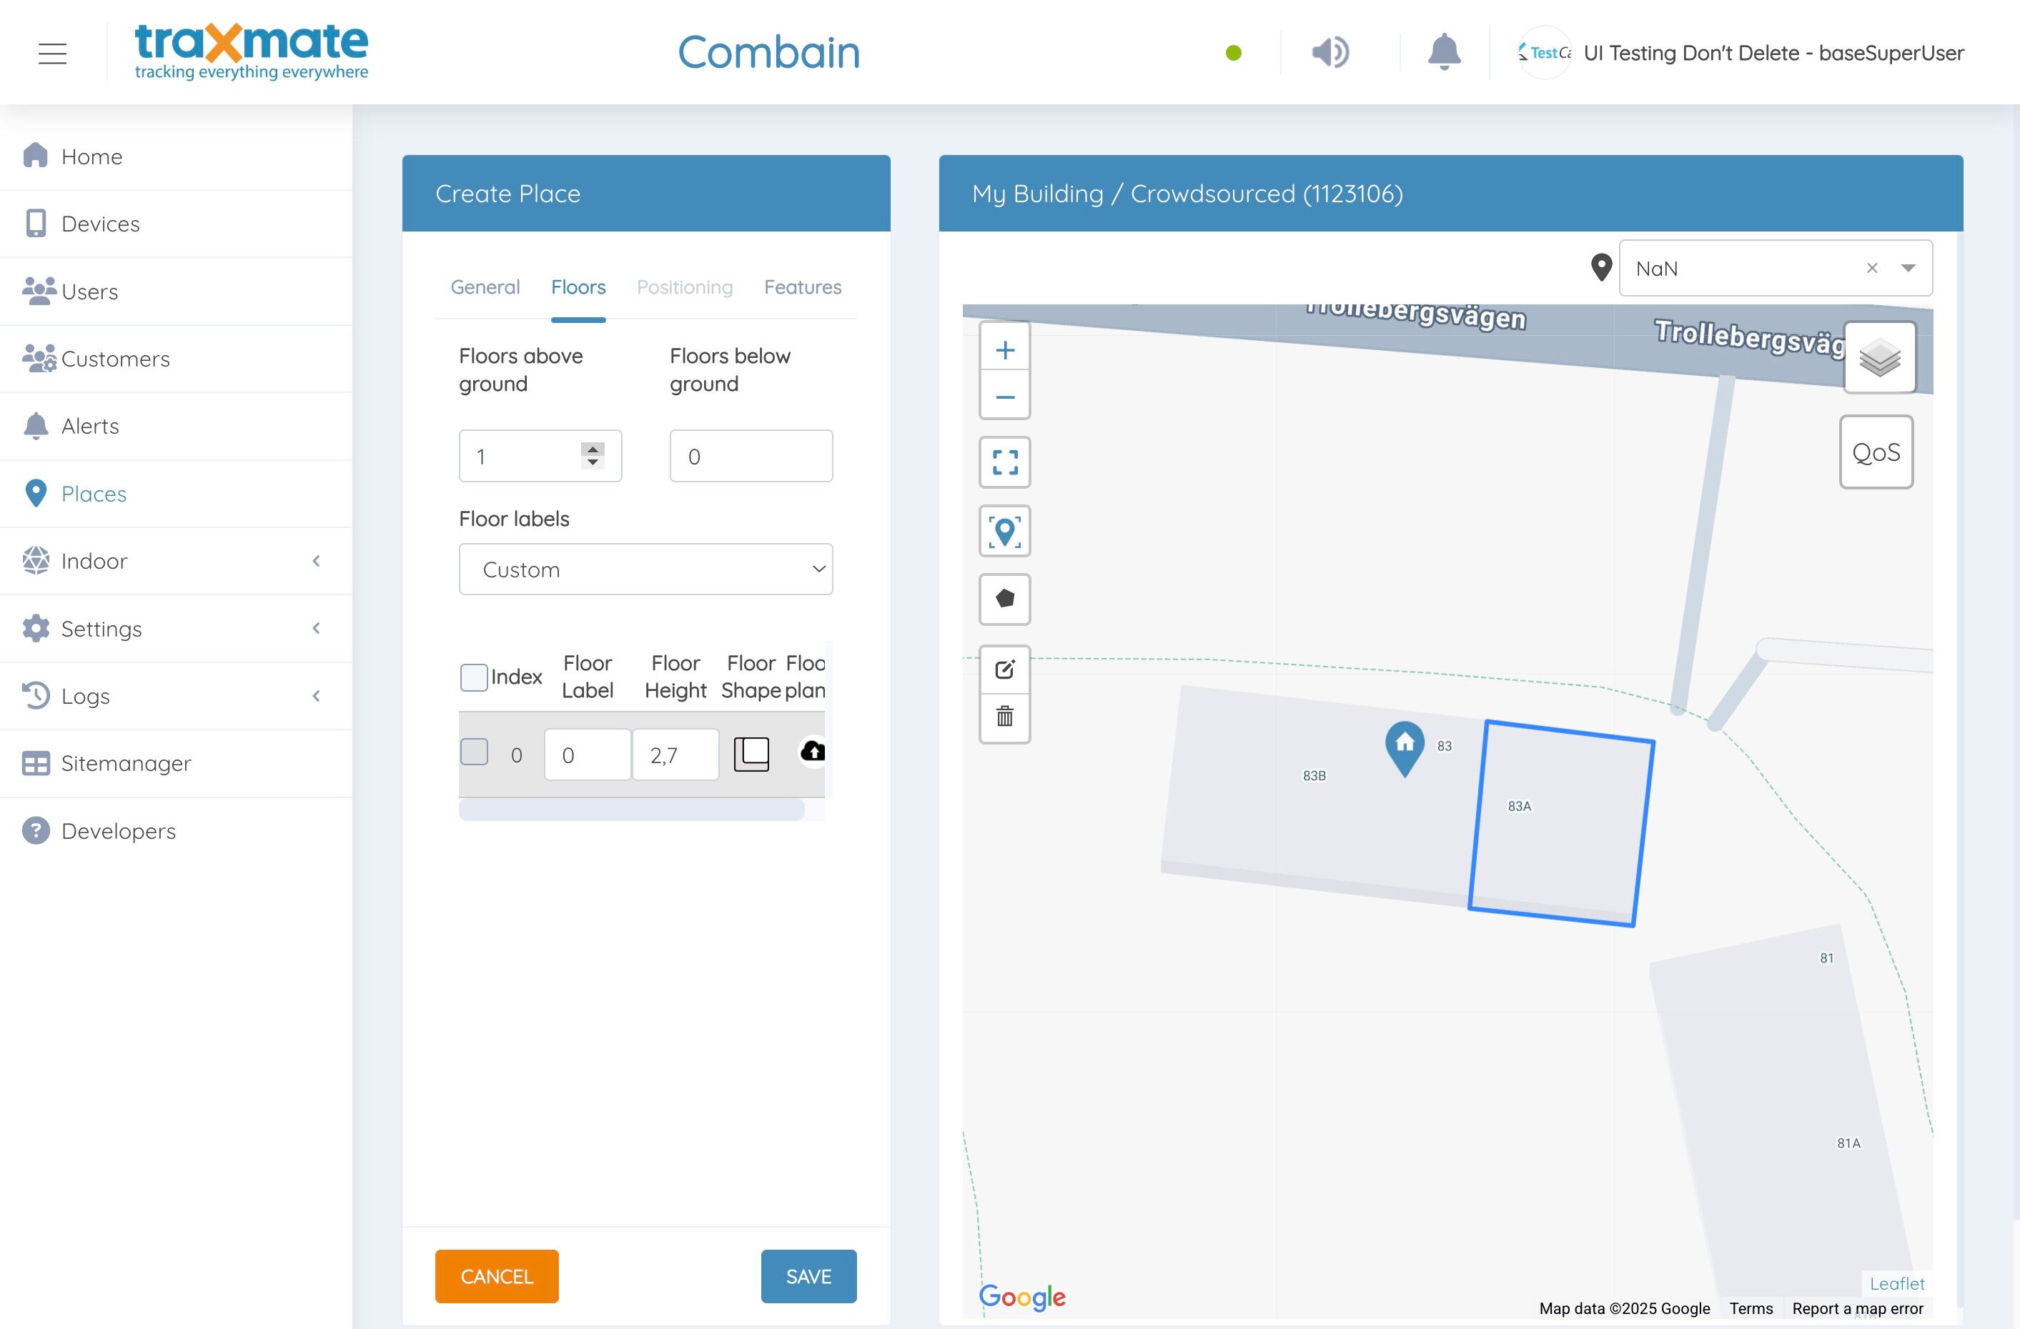
Task: Click the floor plan upload cloud icon
Action: 813,751
